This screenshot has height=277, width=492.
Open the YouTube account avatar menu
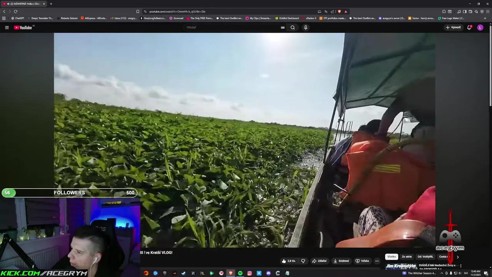coord(480,27)
